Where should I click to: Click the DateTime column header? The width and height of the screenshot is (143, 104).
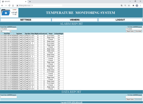[x=7, y=34]
